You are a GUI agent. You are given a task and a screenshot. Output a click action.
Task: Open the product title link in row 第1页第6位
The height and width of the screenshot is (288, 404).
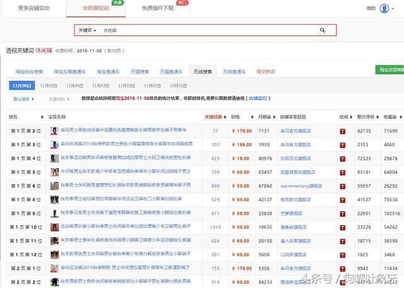pyautogui.click(x=126, y=185)
